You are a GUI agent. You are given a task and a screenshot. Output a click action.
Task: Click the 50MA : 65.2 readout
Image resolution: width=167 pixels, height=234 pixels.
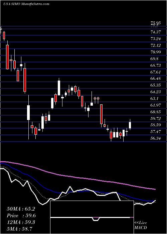click(x=21, y=209)
